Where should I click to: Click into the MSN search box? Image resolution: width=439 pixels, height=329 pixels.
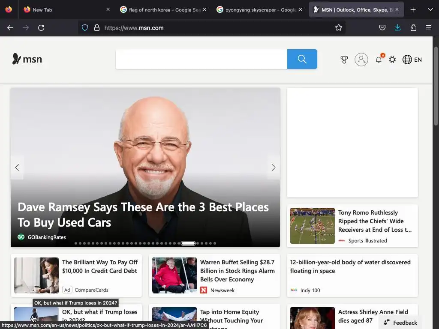click(201, 59)
